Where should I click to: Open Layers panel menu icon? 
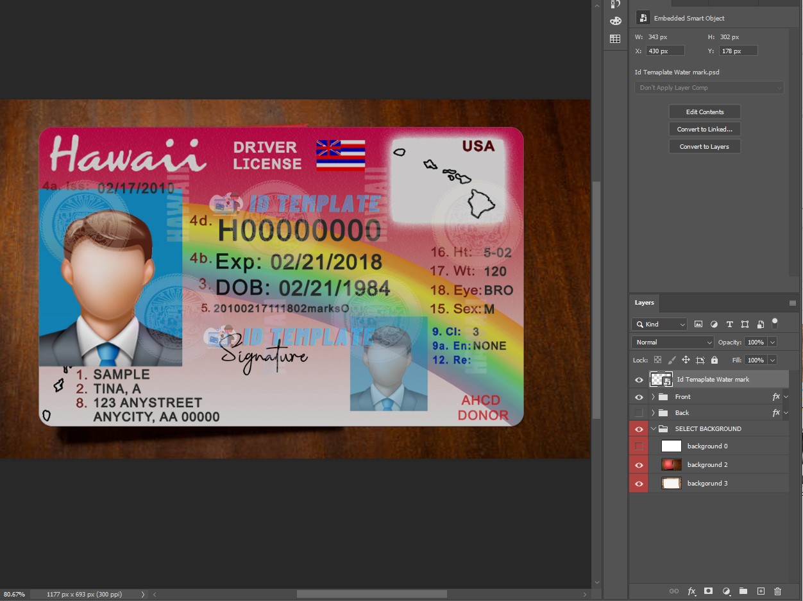[793, 303]
